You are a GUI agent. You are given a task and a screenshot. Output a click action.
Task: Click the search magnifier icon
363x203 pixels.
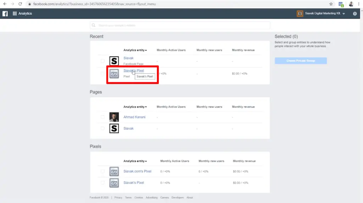click(94, 25)
